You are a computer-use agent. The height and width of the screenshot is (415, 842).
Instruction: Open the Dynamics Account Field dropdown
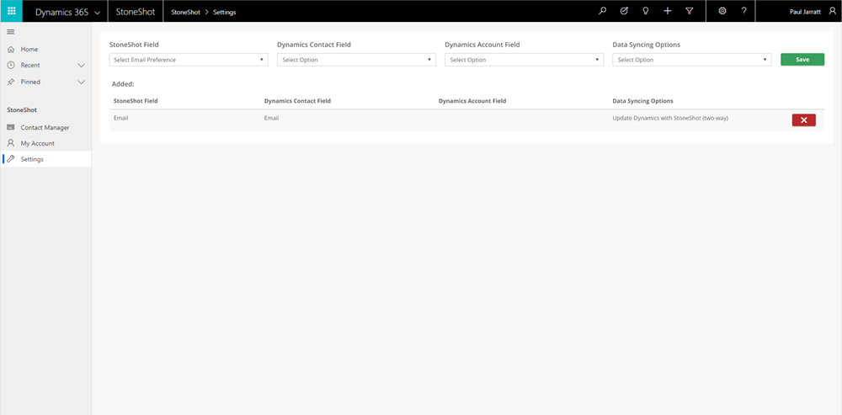(524, 60)
